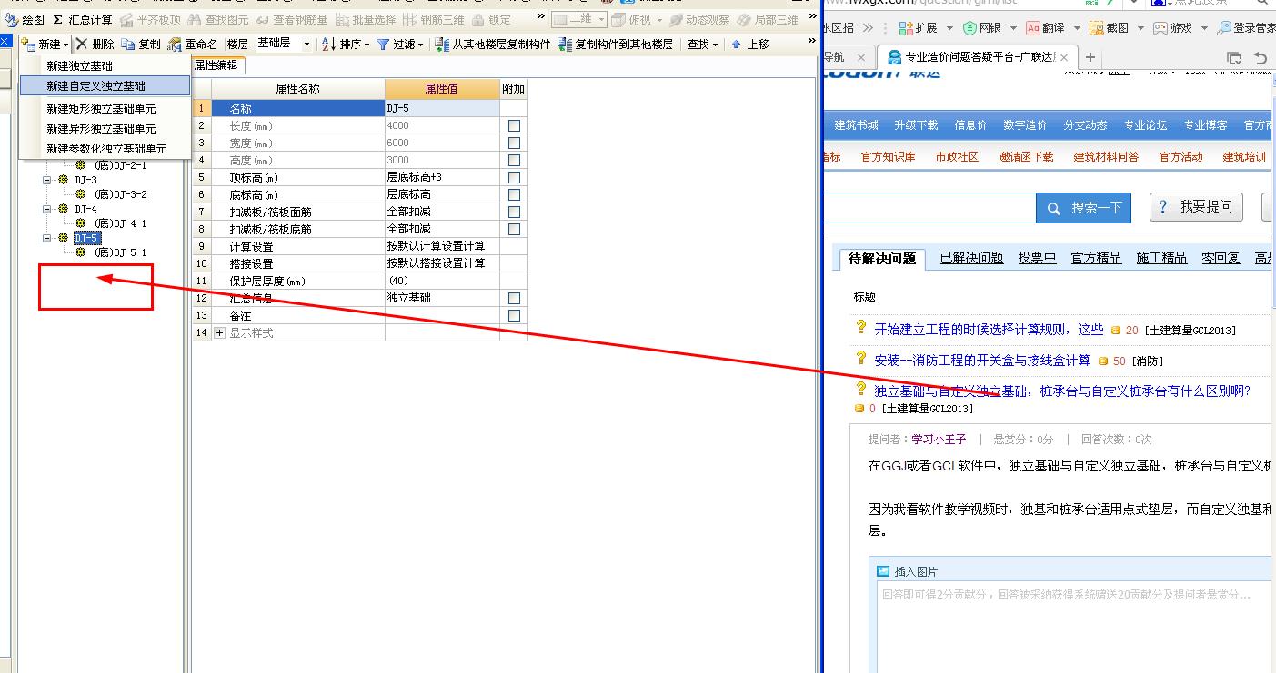Screen dimensions: 1276x673
Task: Open the 新建 dropdown button
Action: coord(45,44)
